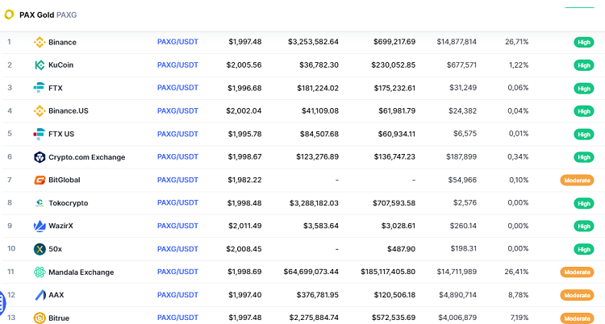This screenshot has height=324, width=605.
Task: Click the Moderate confidence badge for AAX
Action: click(x=577, y=295)
